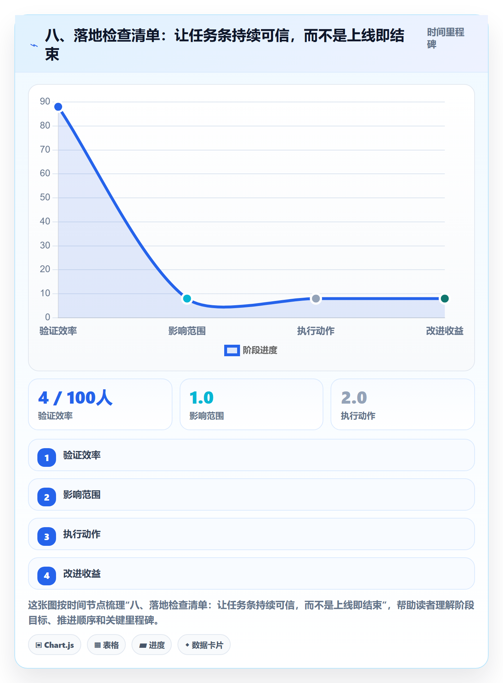Click the lightning icon beside the title
The image size is (503, 683).
coord(34,45)
